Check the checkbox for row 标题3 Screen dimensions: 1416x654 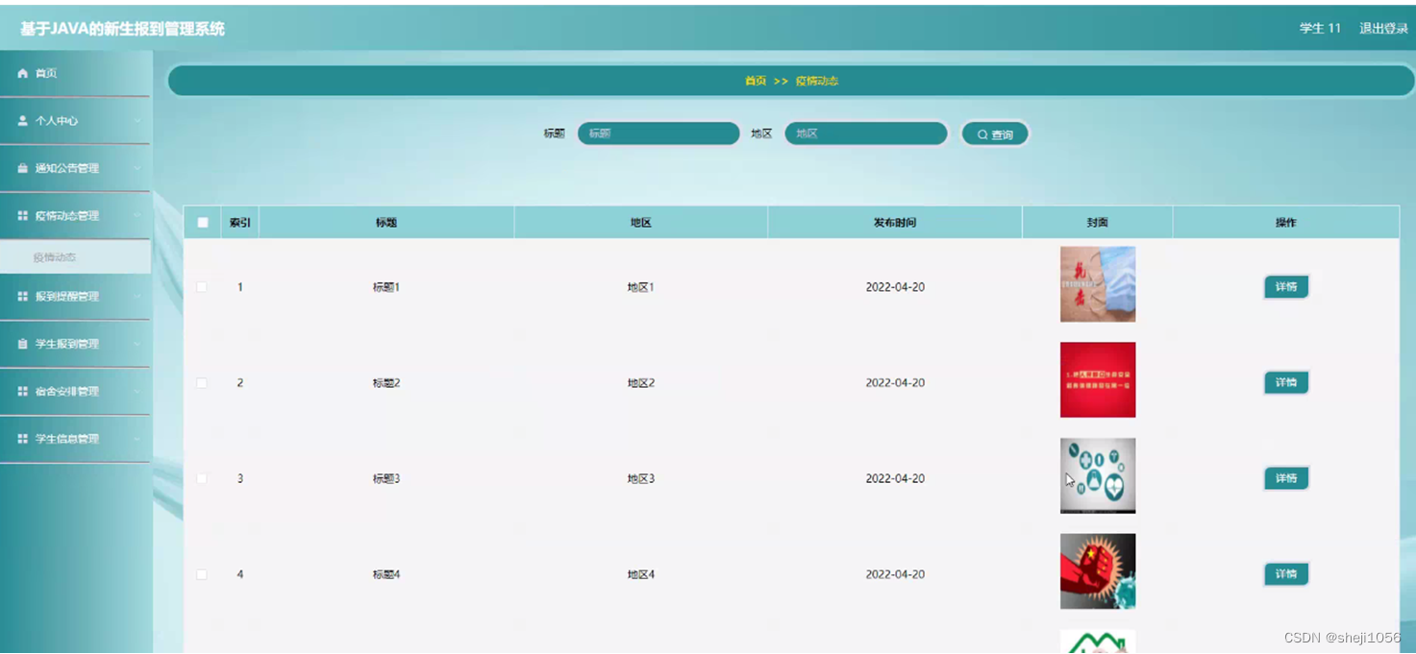[x=202, y=478]
